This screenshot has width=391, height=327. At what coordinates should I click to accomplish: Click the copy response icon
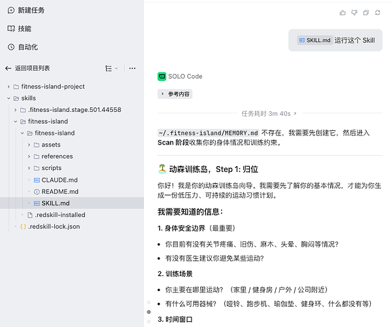click(365, 12)
